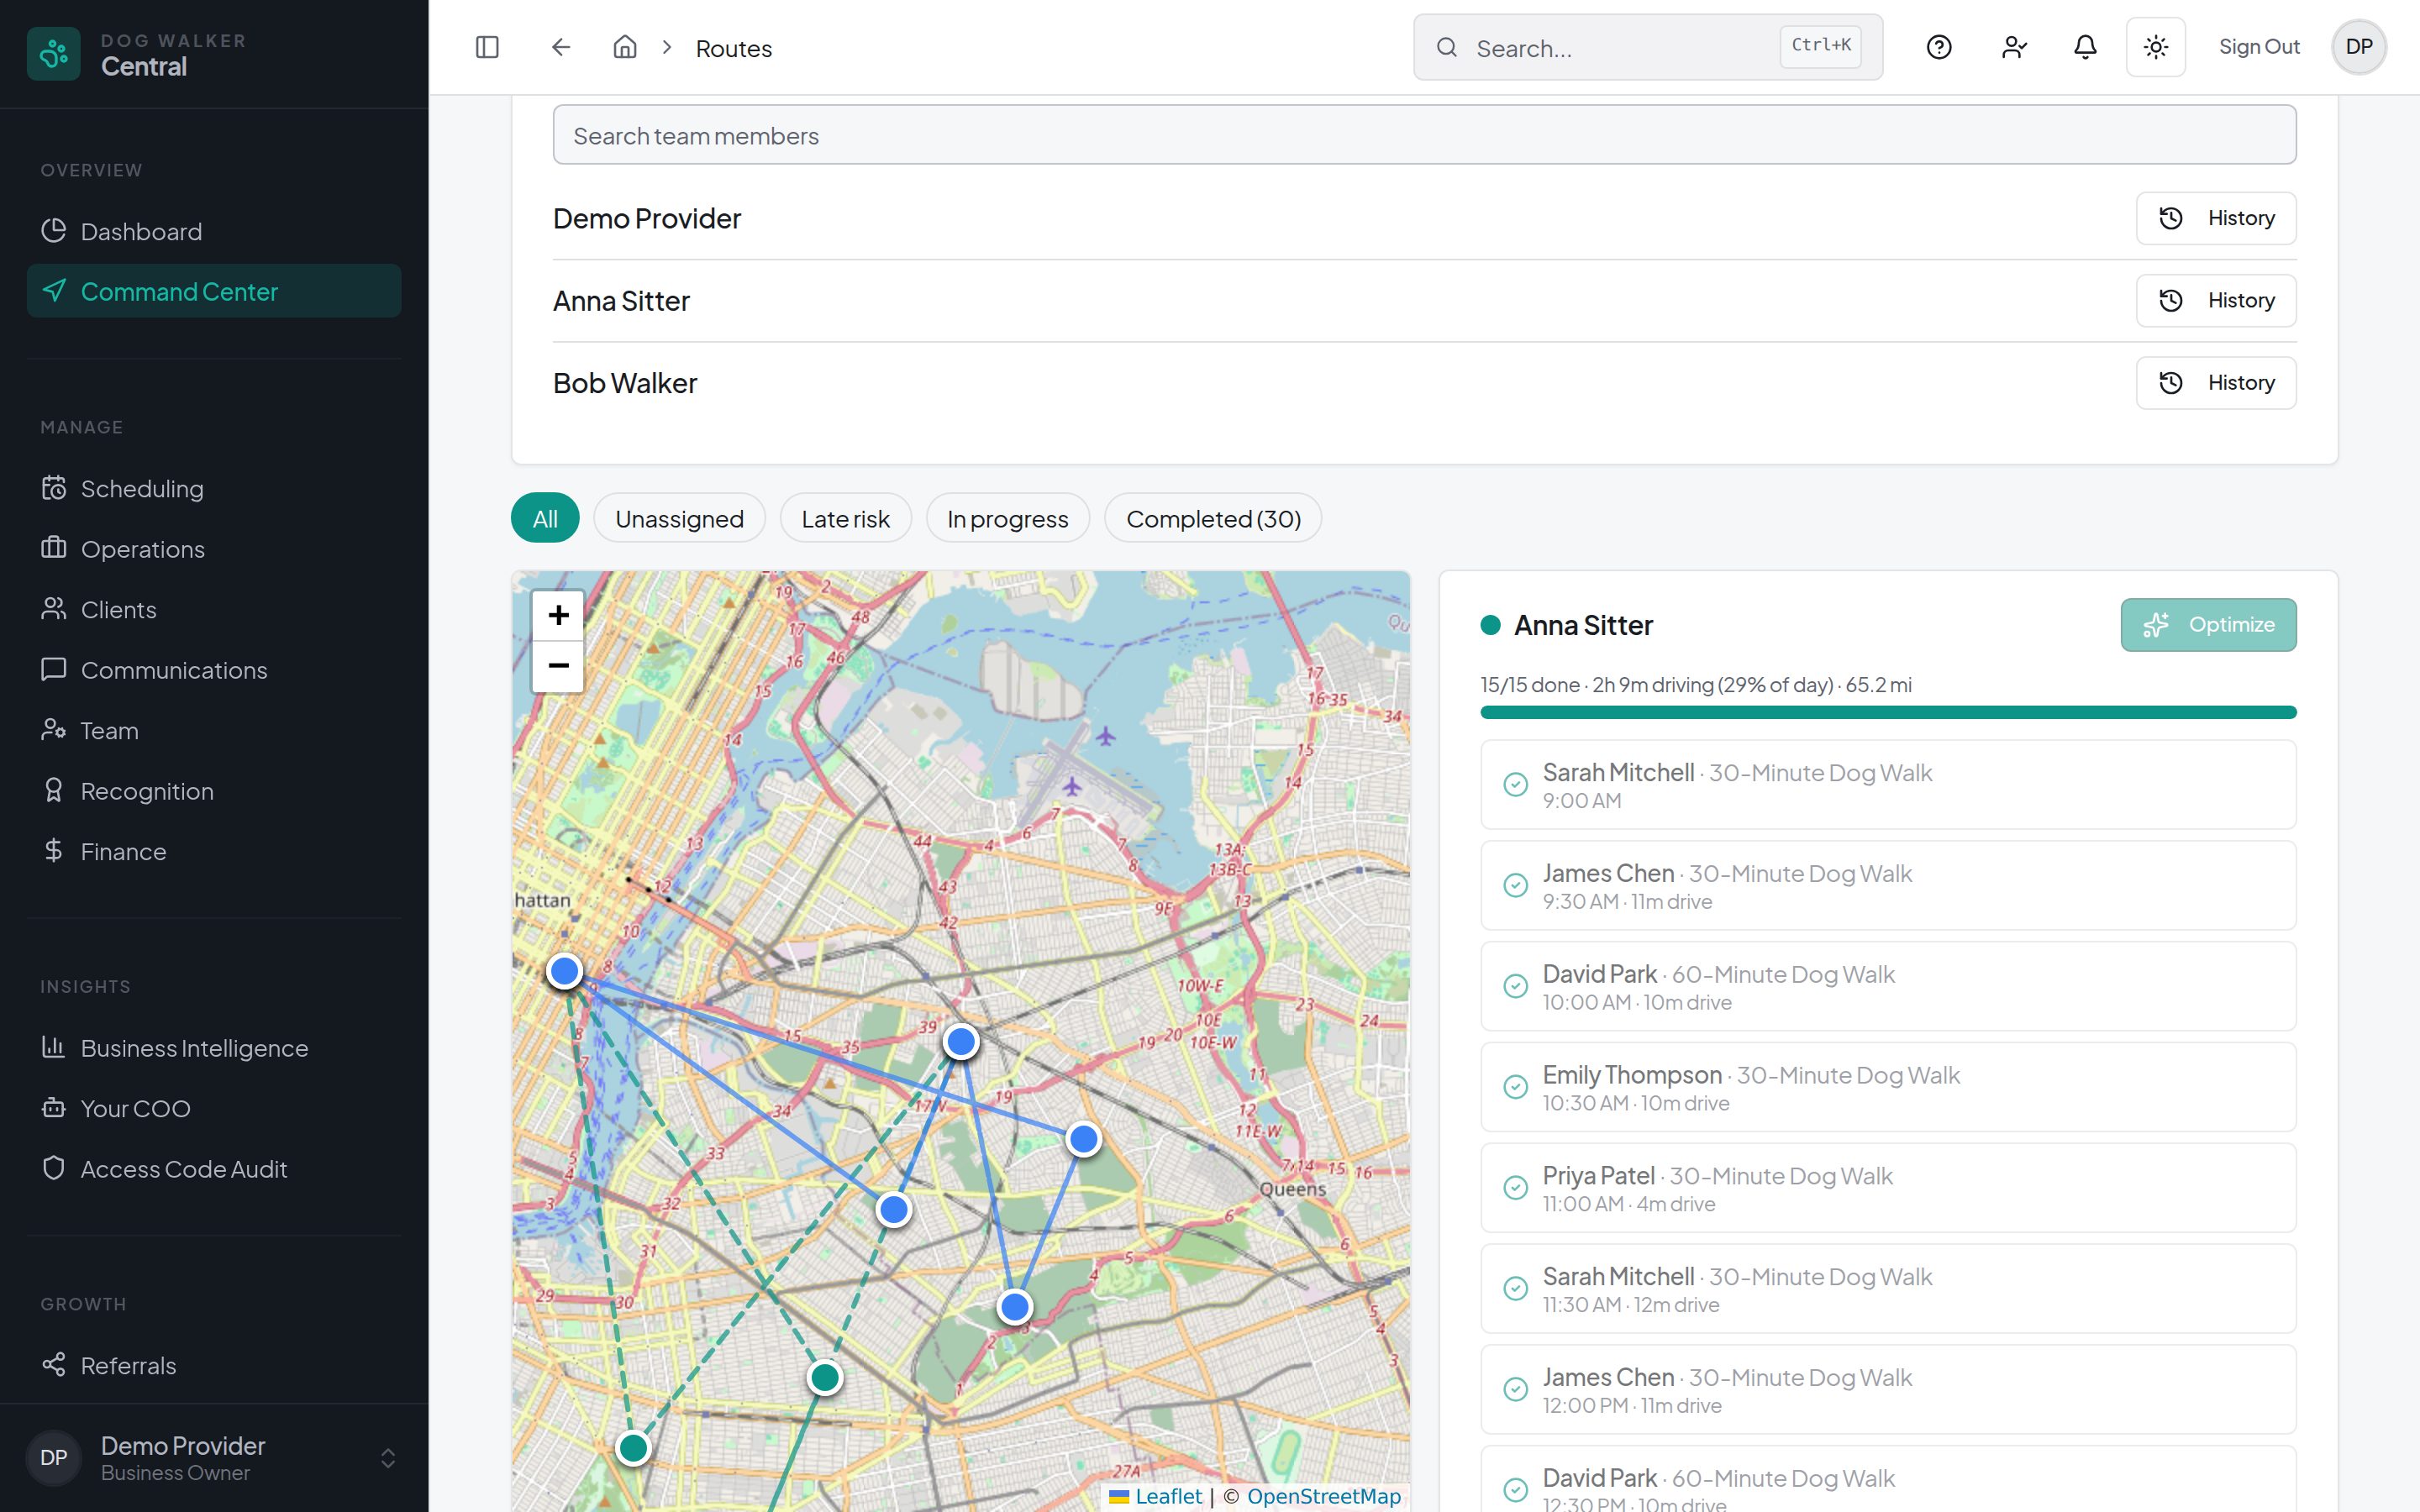Expand Demo Provider account switcher
The image size is (2420, 1512).
(x=214, y=1458)
